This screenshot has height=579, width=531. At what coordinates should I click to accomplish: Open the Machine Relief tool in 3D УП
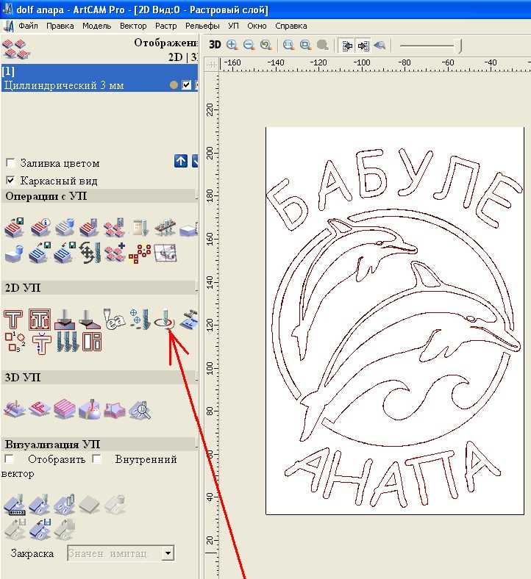point(14,408)
